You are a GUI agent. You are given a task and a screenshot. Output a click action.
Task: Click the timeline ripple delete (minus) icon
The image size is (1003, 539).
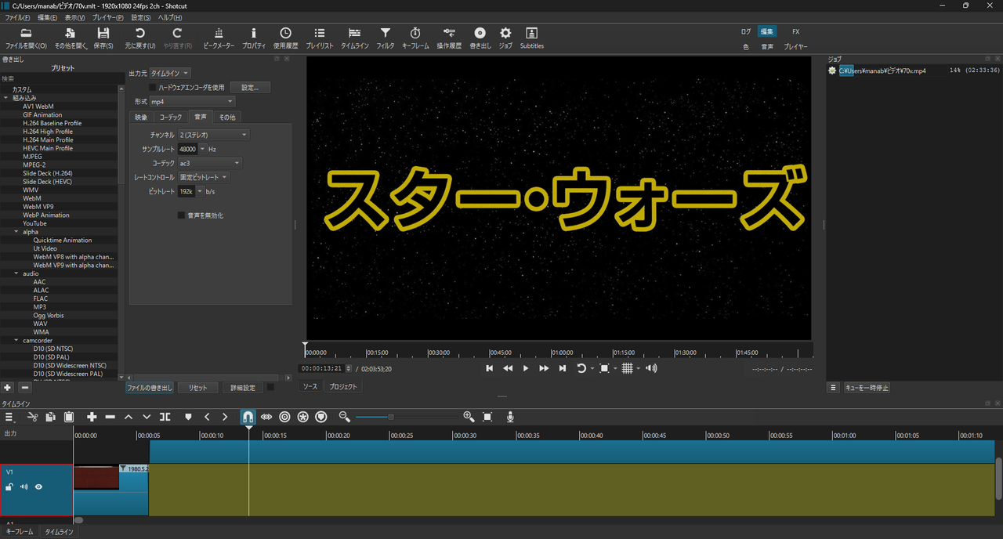tap(110, 417)
